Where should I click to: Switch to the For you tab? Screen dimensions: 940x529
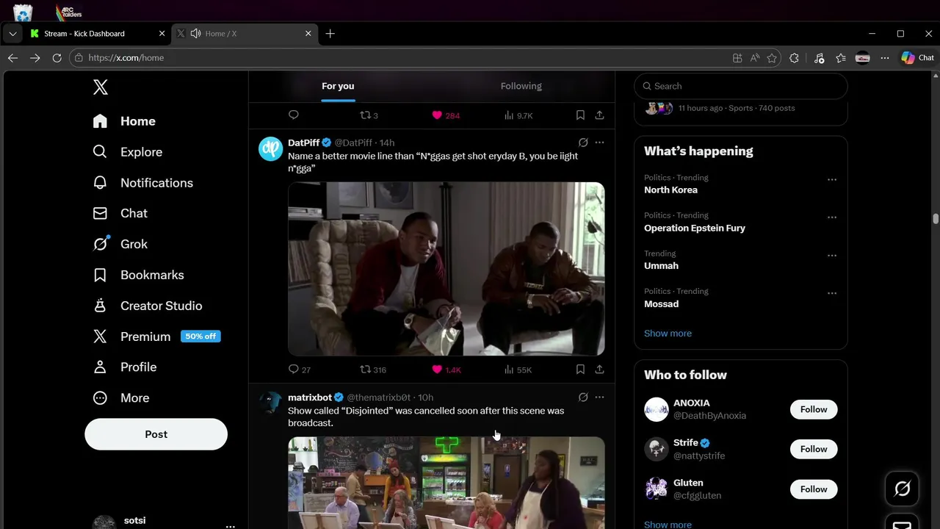338,86
